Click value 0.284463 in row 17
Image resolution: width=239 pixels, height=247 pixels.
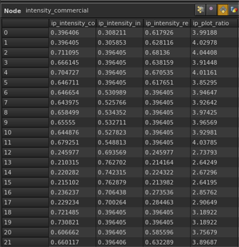click(159, 203)
